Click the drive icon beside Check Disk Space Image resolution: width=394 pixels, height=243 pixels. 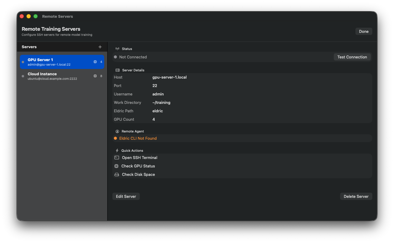117,174
